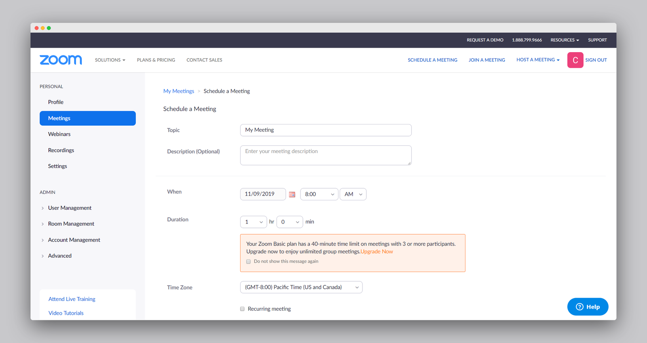
Task: Open the duration minutes dropdown
Action: click(x=290, y=222)
